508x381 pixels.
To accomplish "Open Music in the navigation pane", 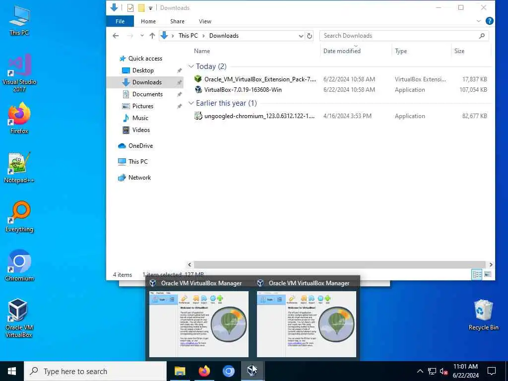I will pos(140,118).
